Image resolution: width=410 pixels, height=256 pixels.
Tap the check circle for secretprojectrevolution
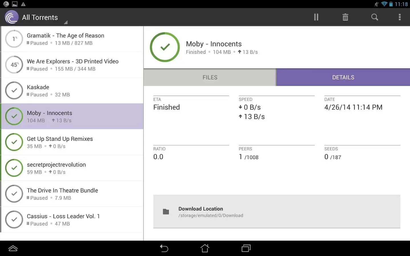pos(14,168)
